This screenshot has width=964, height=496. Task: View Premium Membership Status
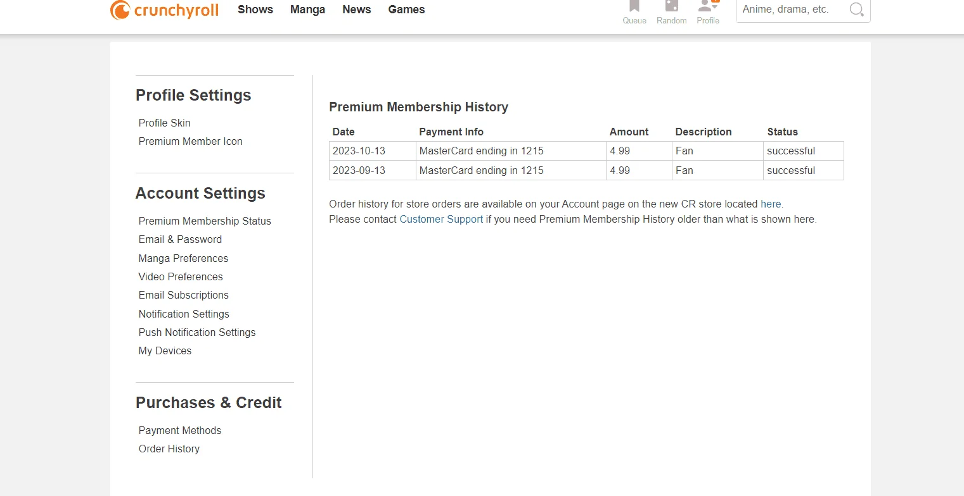[x=205, y=221]
